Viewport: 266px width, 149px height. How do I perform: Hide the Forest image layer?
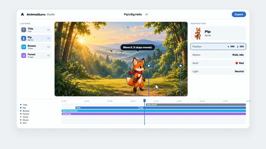click(x=48, y=55)
